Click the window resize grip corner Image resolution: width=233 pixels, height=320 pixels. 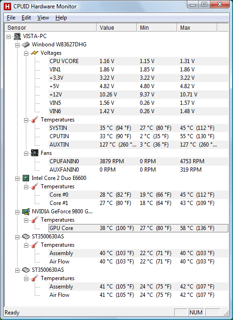(226, 313)
